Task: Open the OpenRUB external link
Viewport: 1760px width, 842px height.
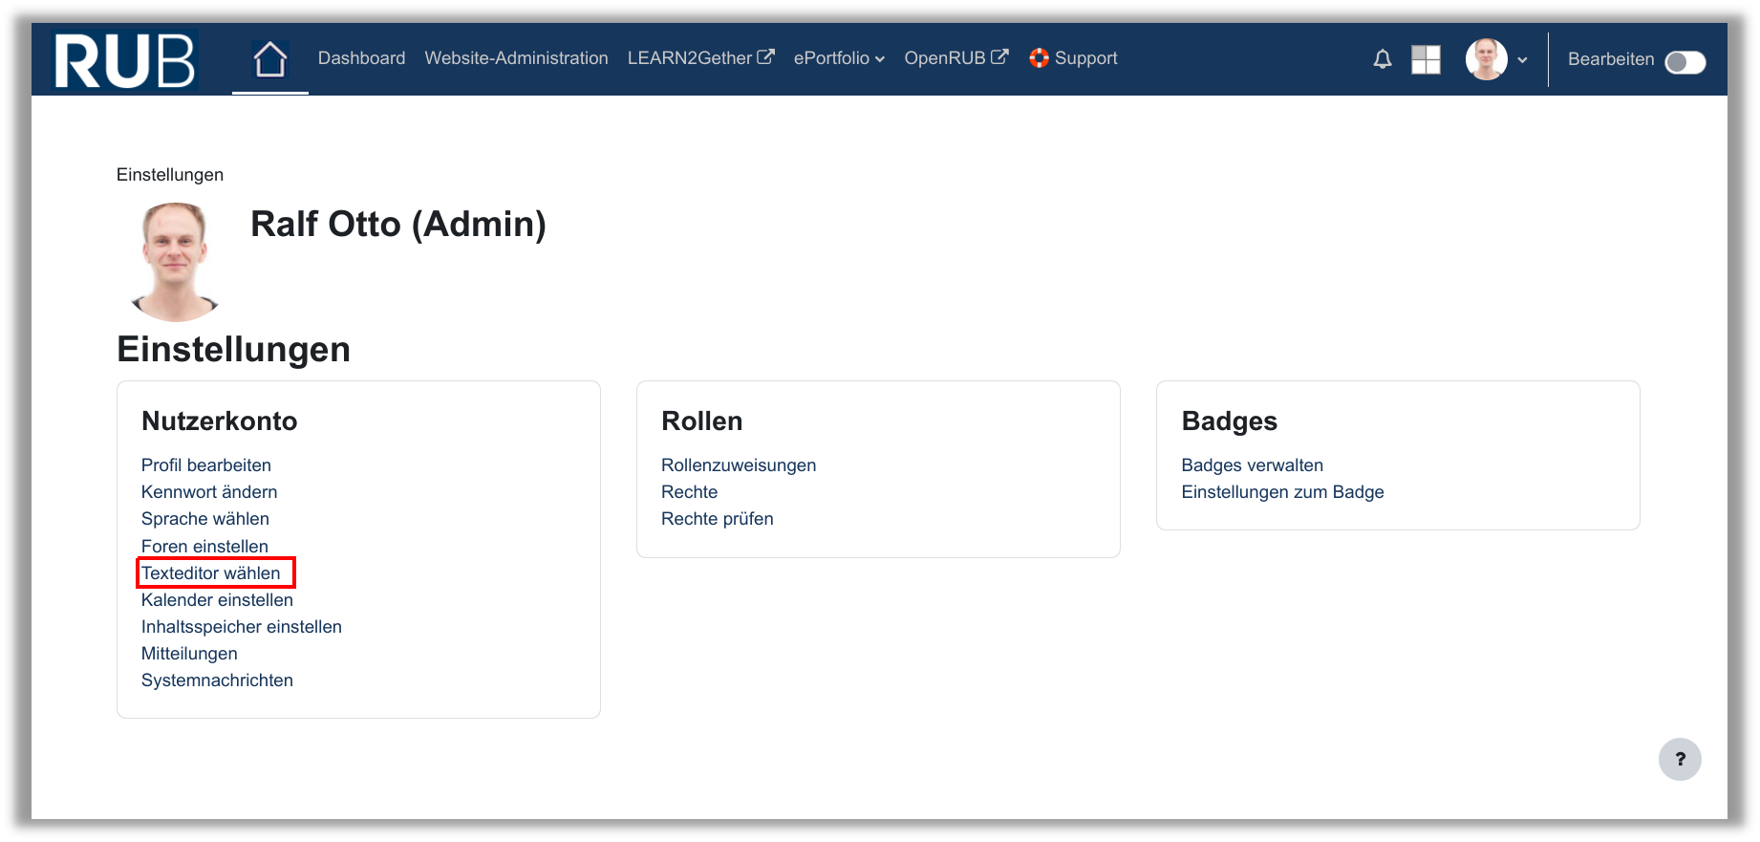Action: 955,58
